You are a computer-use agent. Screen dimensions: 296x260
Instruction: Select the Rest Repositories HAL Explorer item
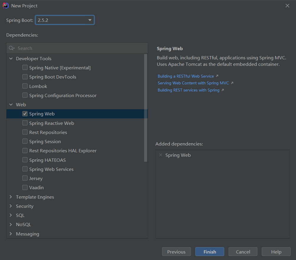pos(63,151)
